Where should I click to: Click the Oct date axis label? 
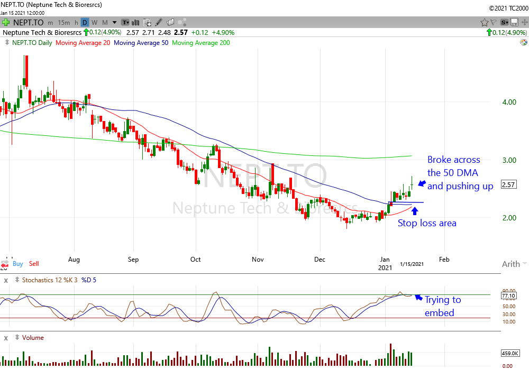point(195,259)
